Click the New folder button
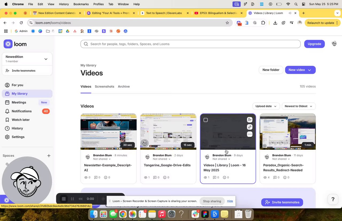The image size is (342, 221). click(x=271, y=70)
